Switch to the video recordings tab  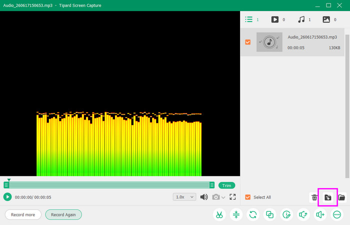(278, 19)
